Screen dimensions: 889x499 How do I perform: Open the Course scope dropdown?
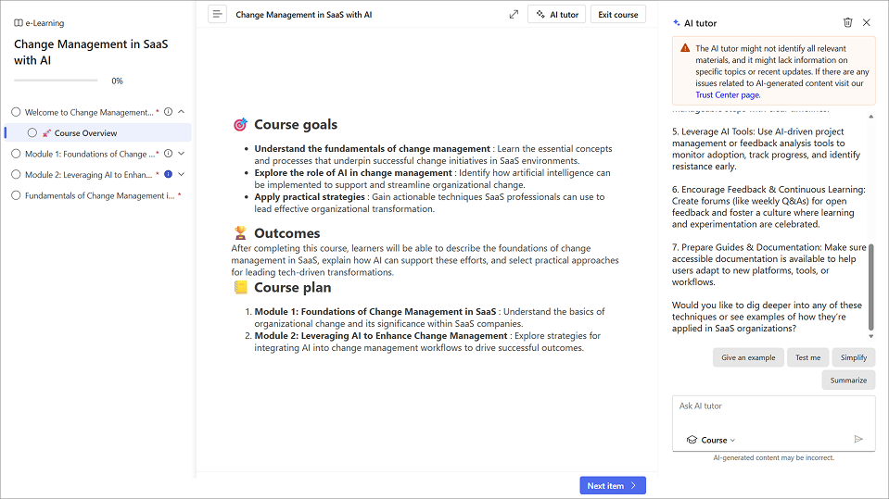[x=712, y=440]
